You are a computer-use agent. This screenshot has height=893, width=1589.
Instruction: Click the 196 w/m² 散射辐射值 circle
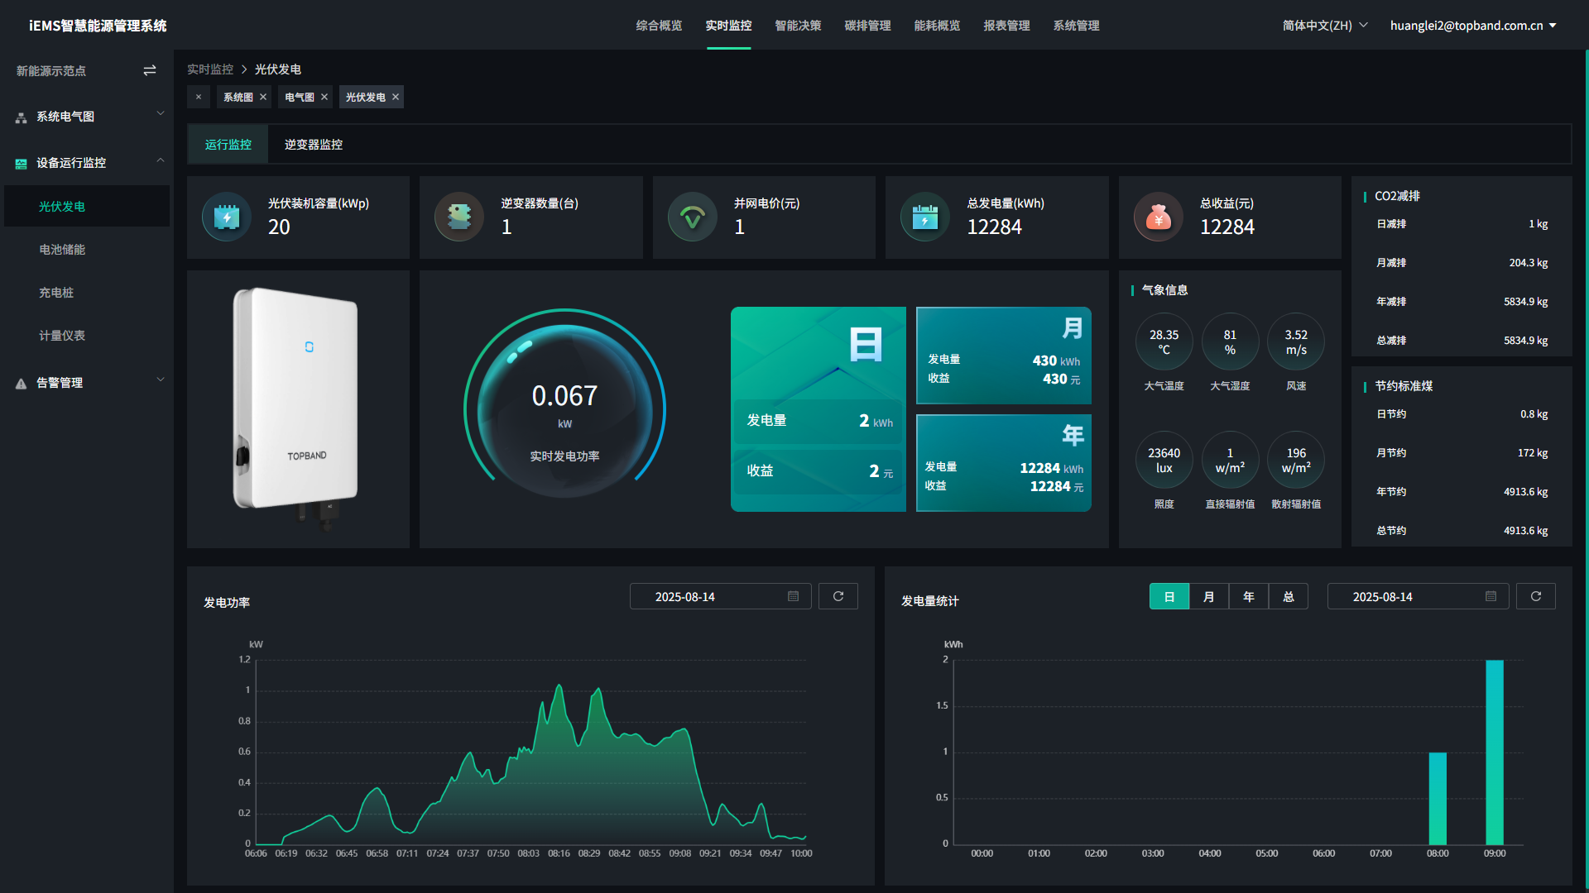pyautogui.click(x=1296, y=460)
